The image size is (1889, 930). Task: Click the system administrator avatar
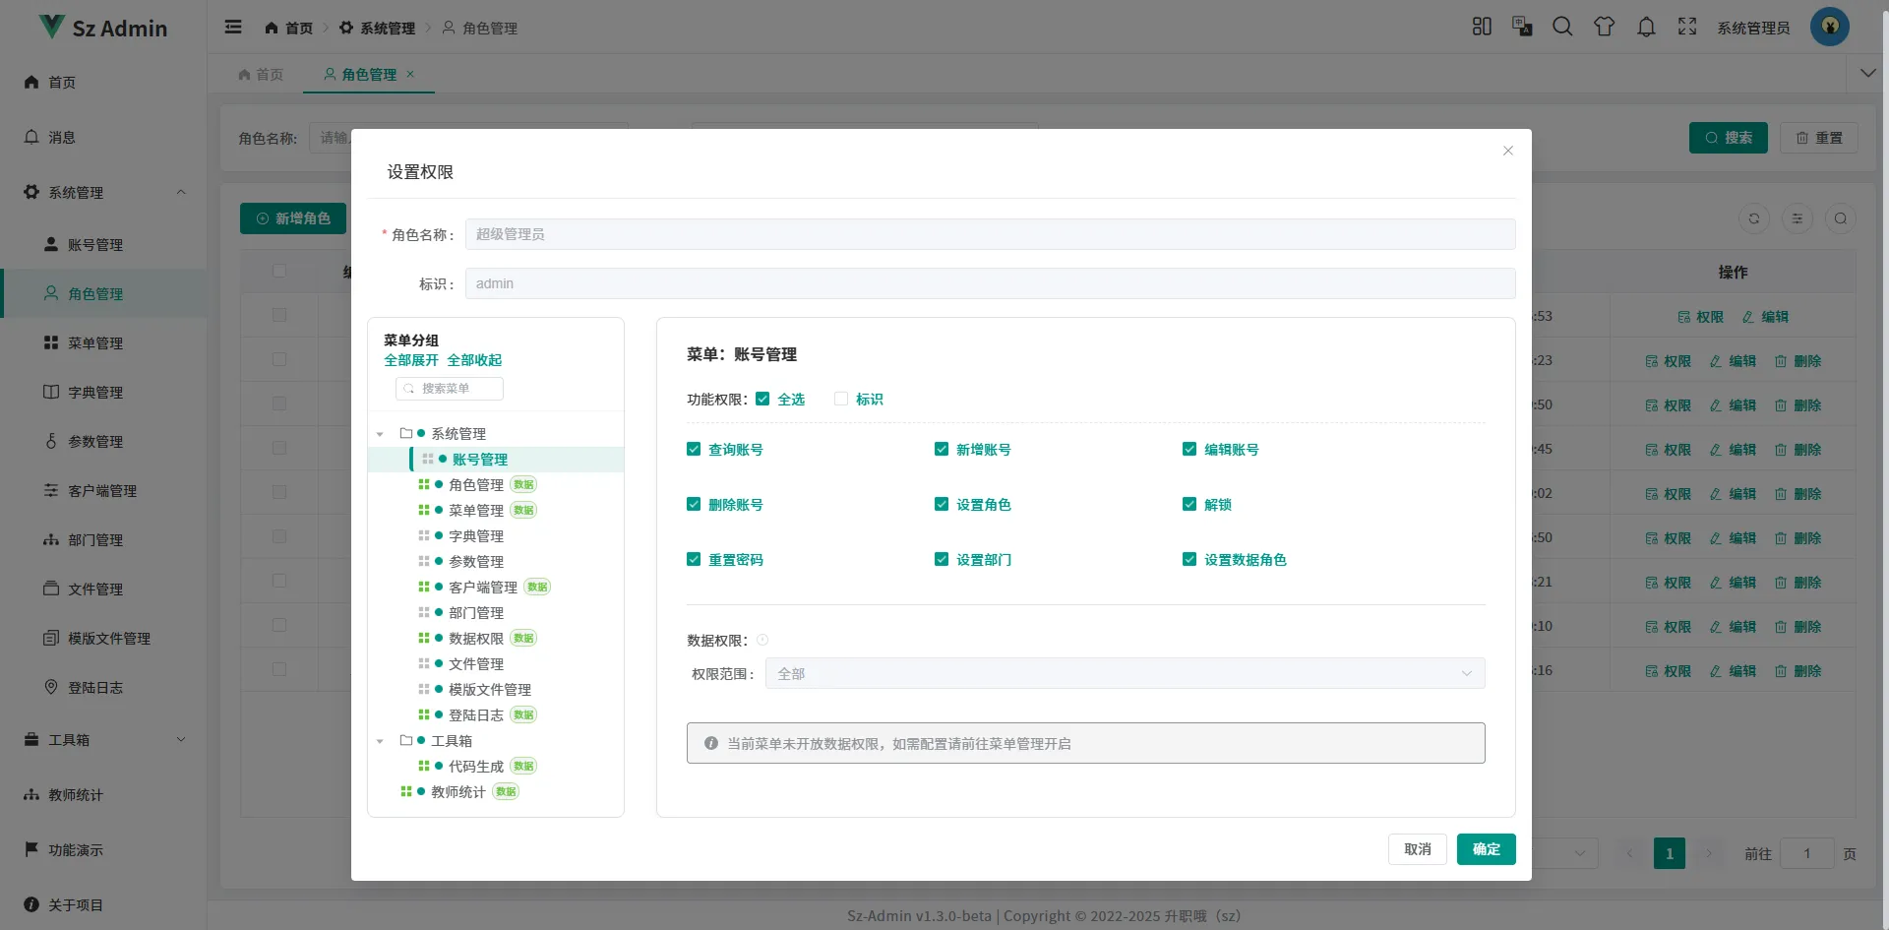click(1829, 28)
